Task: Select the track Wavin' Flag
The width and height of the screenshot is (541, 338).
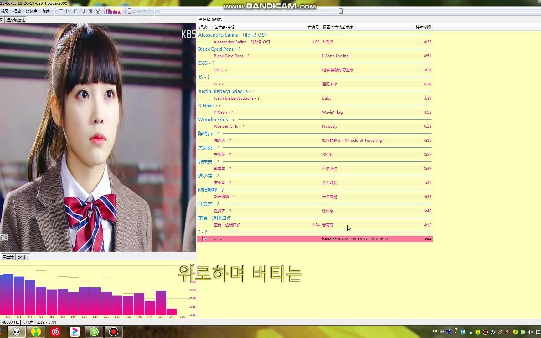Action: tap(315, 112)
